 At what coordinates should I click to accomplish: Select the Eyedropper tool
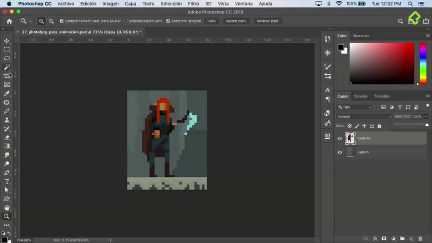[x=7, y=94]
